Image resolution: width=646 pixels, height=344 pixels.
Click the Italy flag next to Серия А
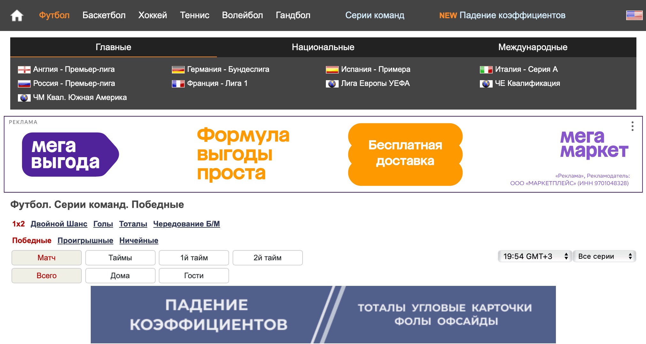pos(486,70)
